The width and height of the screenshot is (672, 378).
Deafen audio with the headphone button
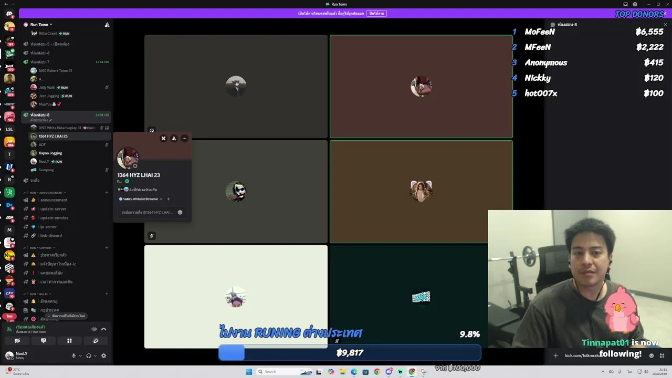89,355
